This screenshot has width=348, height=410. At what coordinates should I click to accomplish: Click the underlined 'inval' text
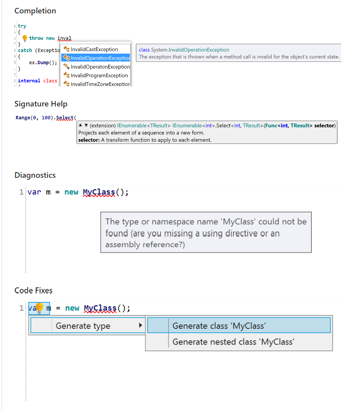(64, 38)
